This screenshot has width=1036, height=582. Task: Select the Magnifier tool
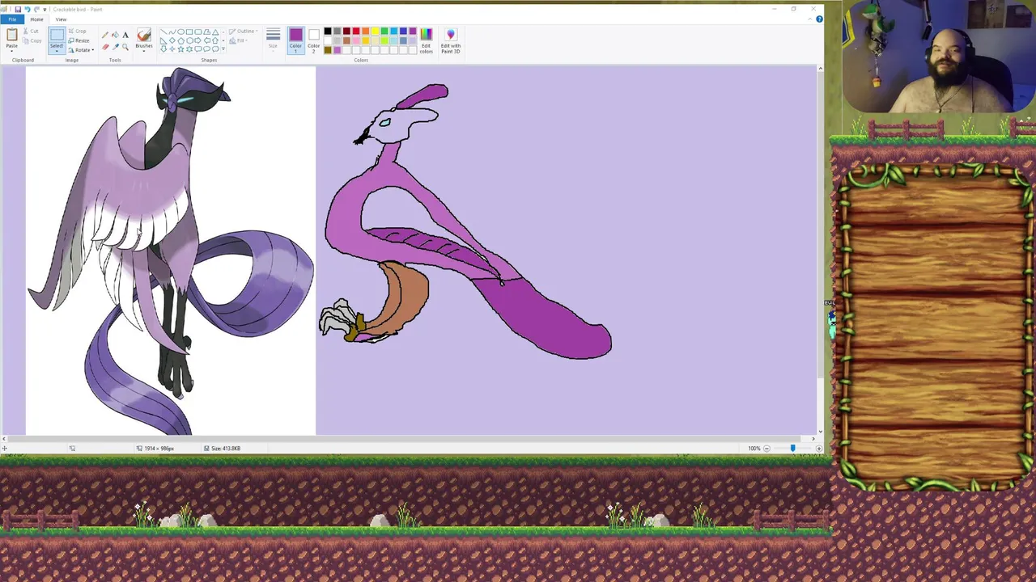click(x=125, y=47)
